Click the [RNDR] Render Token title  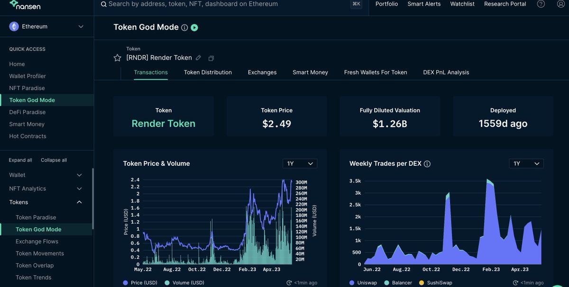[159, 58]
